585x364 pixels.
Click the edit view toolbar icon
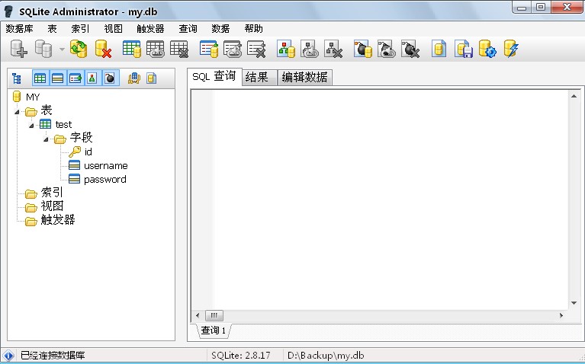coord(310,49)
